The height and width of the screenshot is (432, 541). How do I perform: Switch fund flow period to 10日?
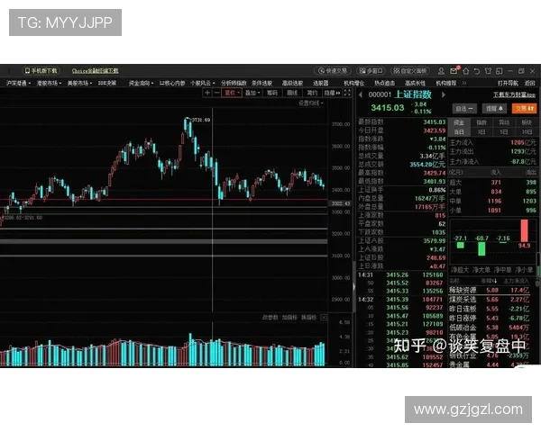tap(527, 132)
